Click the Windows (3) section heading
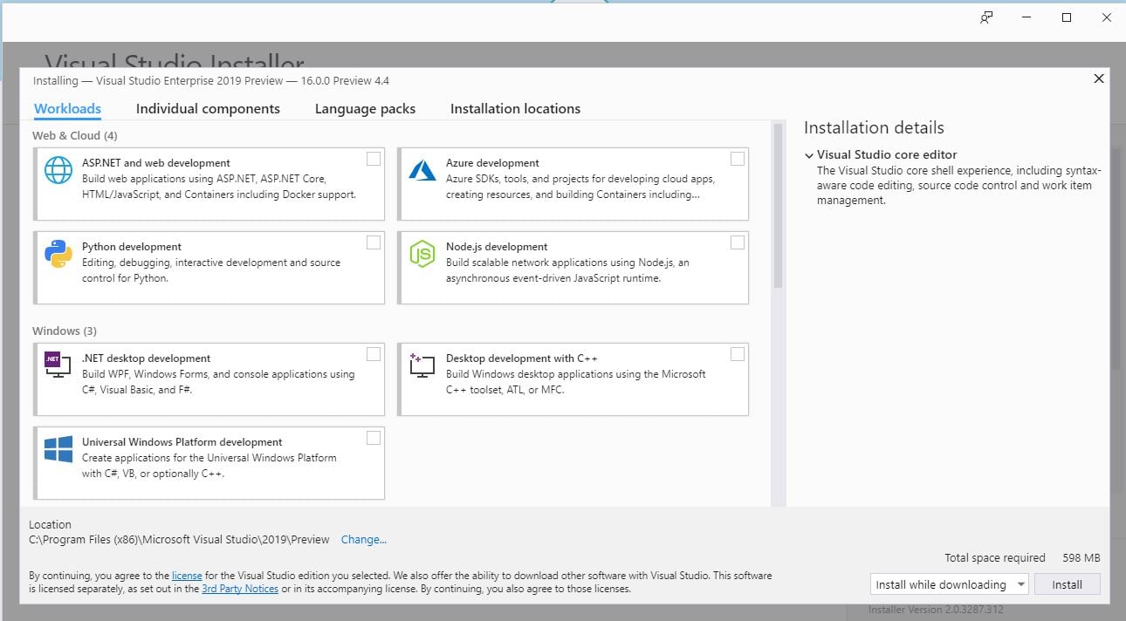 coord(65,331)
